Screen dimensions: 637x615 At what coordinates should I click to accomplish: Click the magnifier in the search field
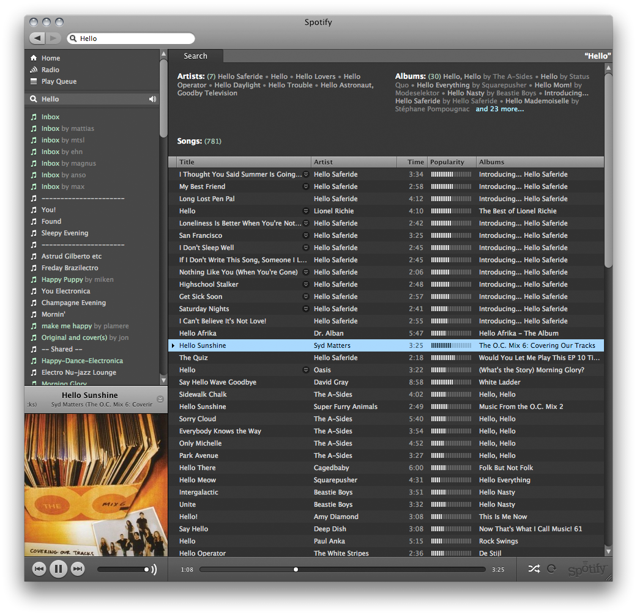tap(74, 38)
